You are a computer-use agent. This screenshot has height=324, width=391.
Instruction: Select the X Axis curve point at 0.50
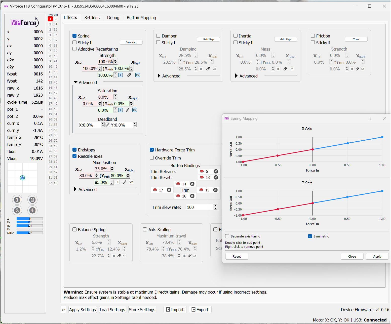[347, 143]
